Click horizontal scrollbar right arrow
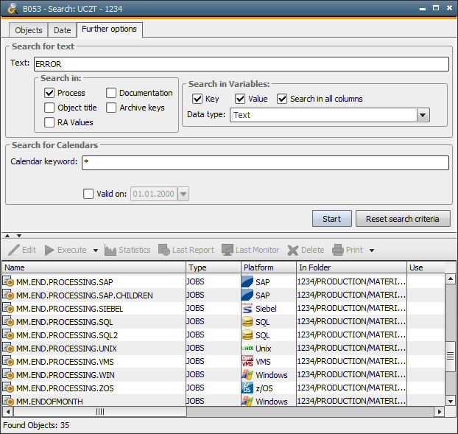Screen dimensions: 458x434 (439, 412)
